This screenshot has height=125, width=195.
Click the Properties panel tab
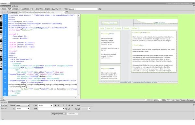pos(4,102)
